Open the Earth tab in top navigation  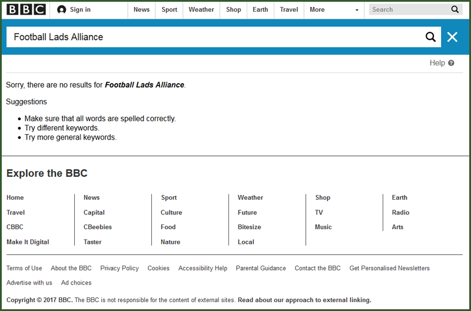[260, 9]
